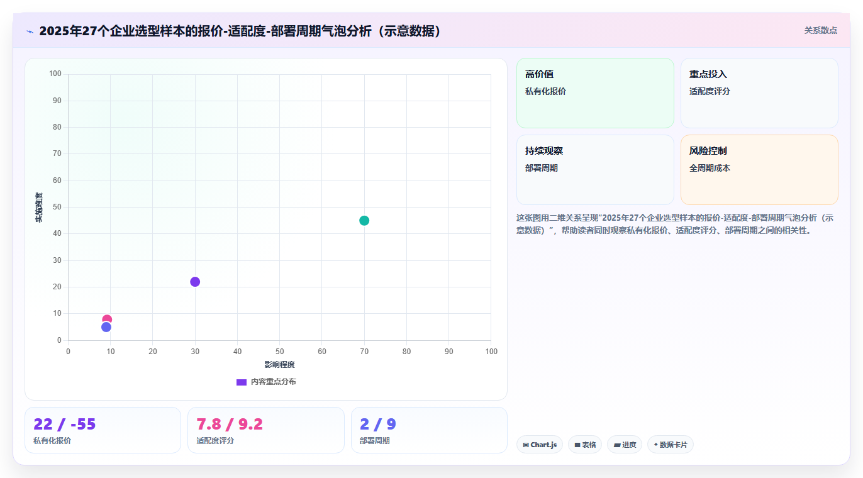Viewport: 863px width, 478px height.
Task: Click the lightning icon before the title
Action: [30, 31]
